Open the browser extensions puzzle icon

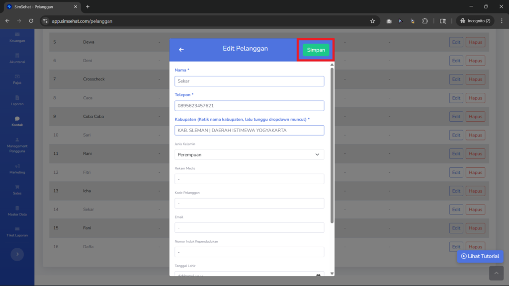[425, 21]
